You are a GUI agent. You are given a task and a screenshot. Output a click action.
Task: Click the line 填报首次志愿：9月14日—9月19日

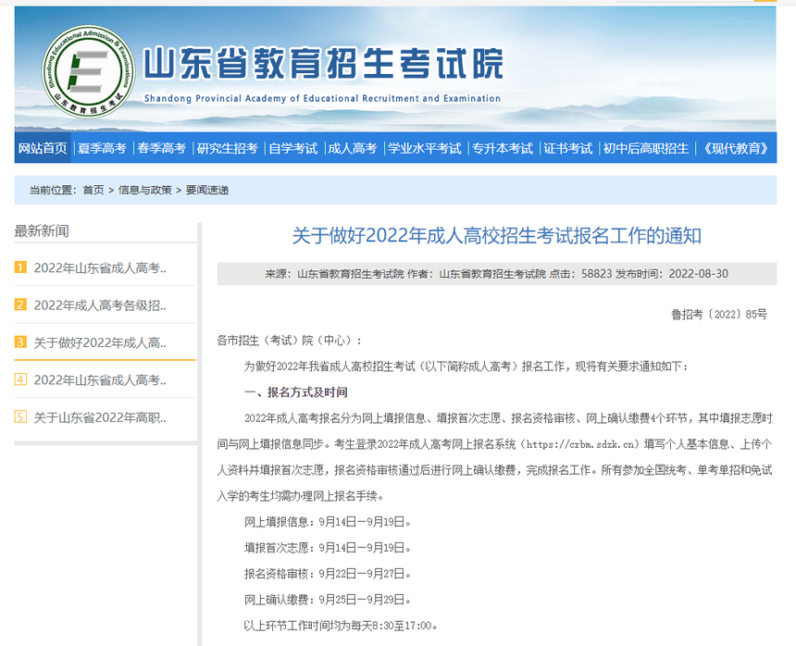328,548
